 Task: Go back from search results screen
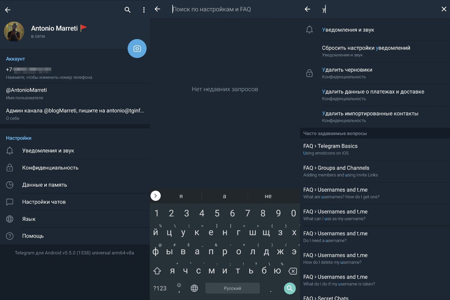coord(307,9)
